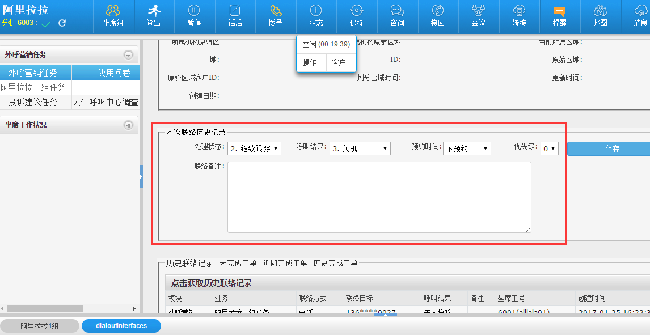Screen dimensions: 650x335
Task: Click inside the 联络备注 text area
Action: [x=379, y=197]
